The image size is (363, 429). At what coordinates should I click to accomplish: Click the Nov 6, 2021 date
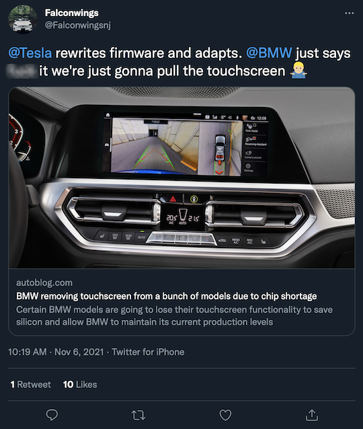coord(79,352)
